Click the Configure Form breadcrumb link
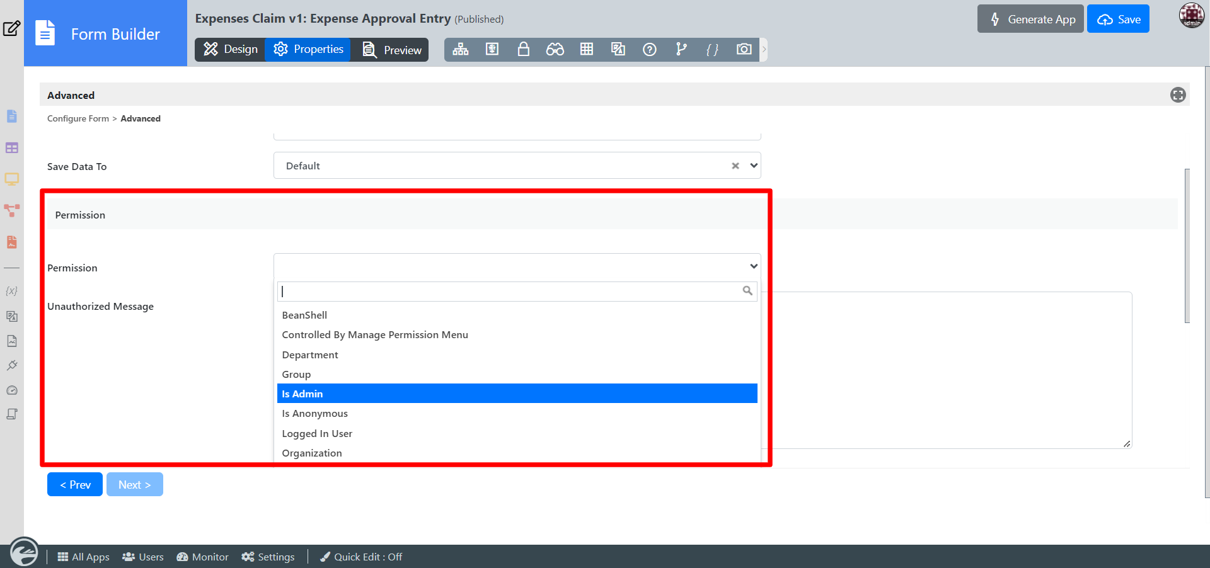The height and width of the screenshot is (568, 1210). (78, 118)
